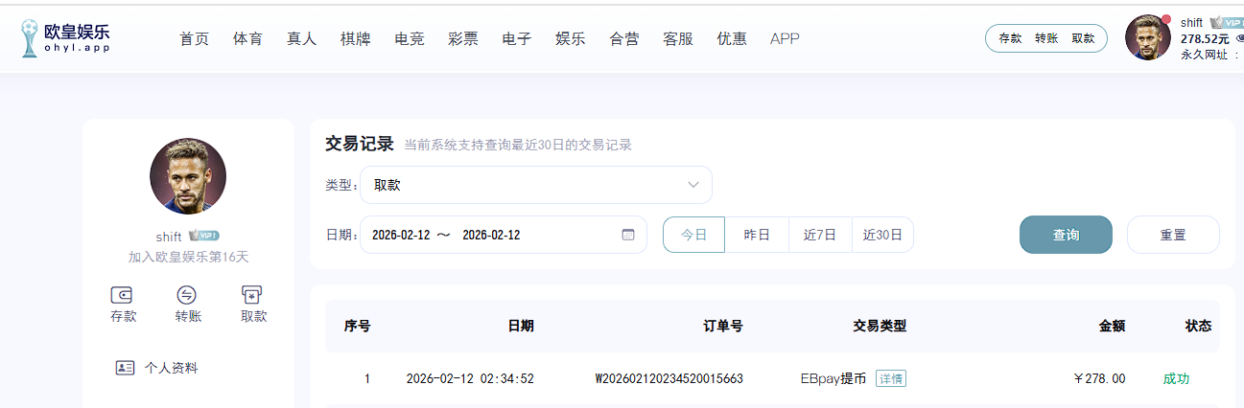The image size is (1244, 408).
Task: Select the 近30日 date range option
Action: tap(882, 235)
